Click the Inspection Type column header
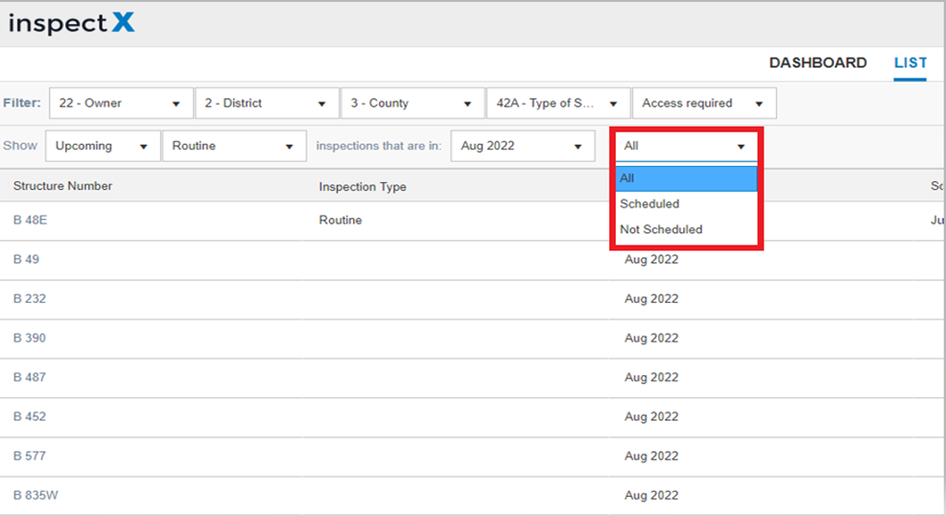946x516 pixels. [x=363, y=187]
